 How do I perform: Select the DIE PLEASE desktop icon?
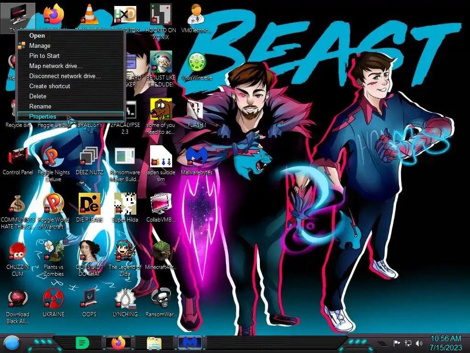tap(90, 204)
